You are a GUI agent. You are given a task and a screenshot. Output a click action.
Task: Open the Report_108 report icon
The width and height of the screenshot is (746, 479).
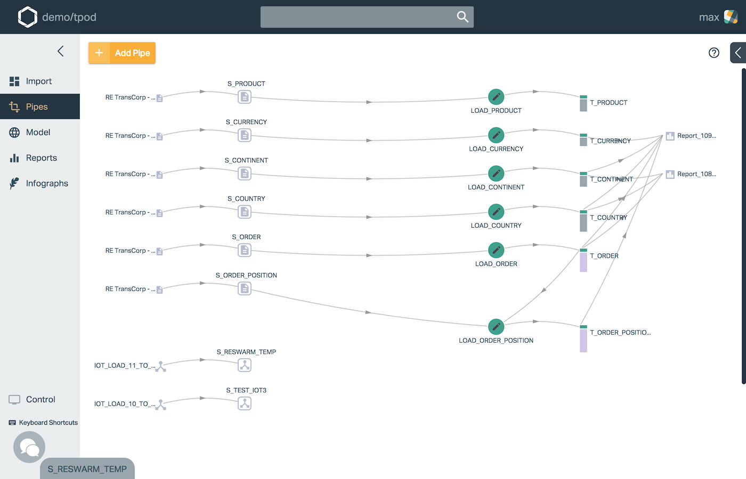[670, 174]
